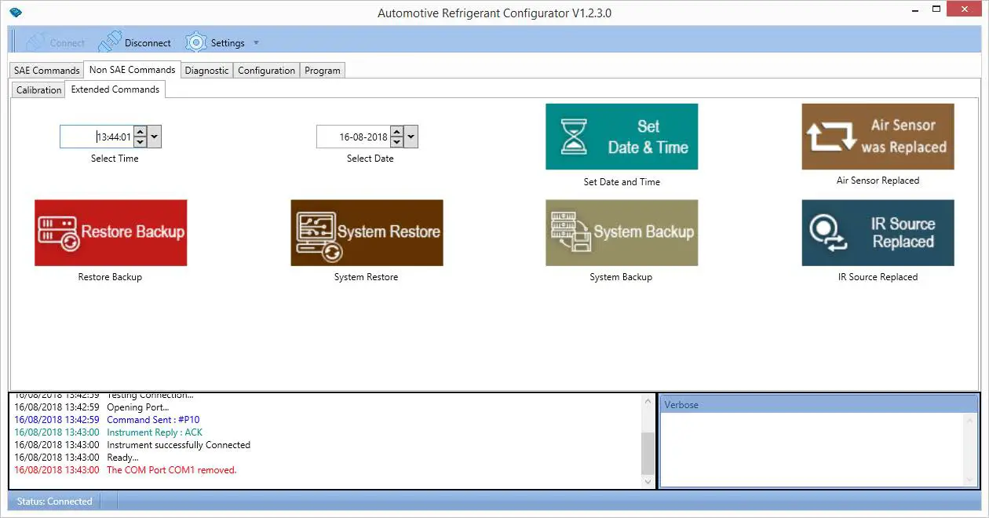
Task: Select the IR Source Replaced tile
Action: click(x=877, y=232)
